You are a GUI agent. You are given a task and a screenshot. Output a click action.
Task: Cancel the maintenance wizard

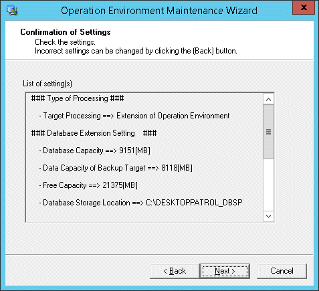pos(282,271)
